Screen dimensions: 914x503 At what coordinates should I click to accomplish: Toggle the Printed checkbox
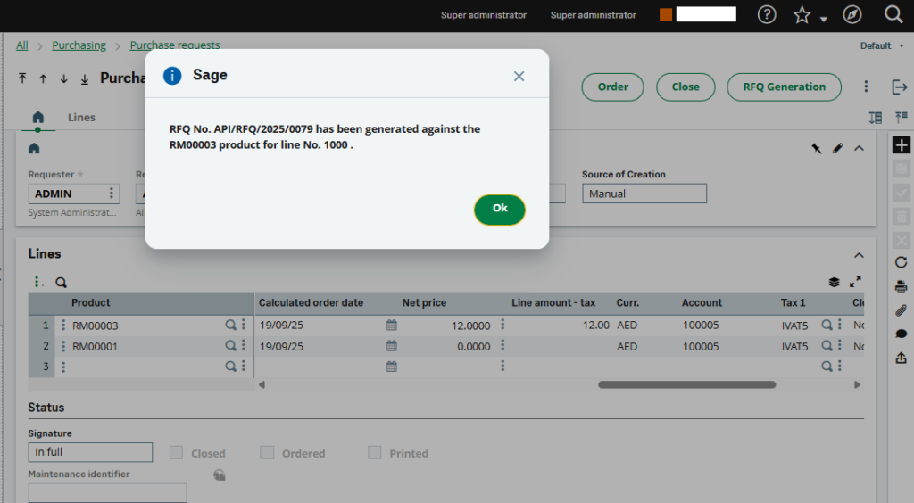point(375,453)
